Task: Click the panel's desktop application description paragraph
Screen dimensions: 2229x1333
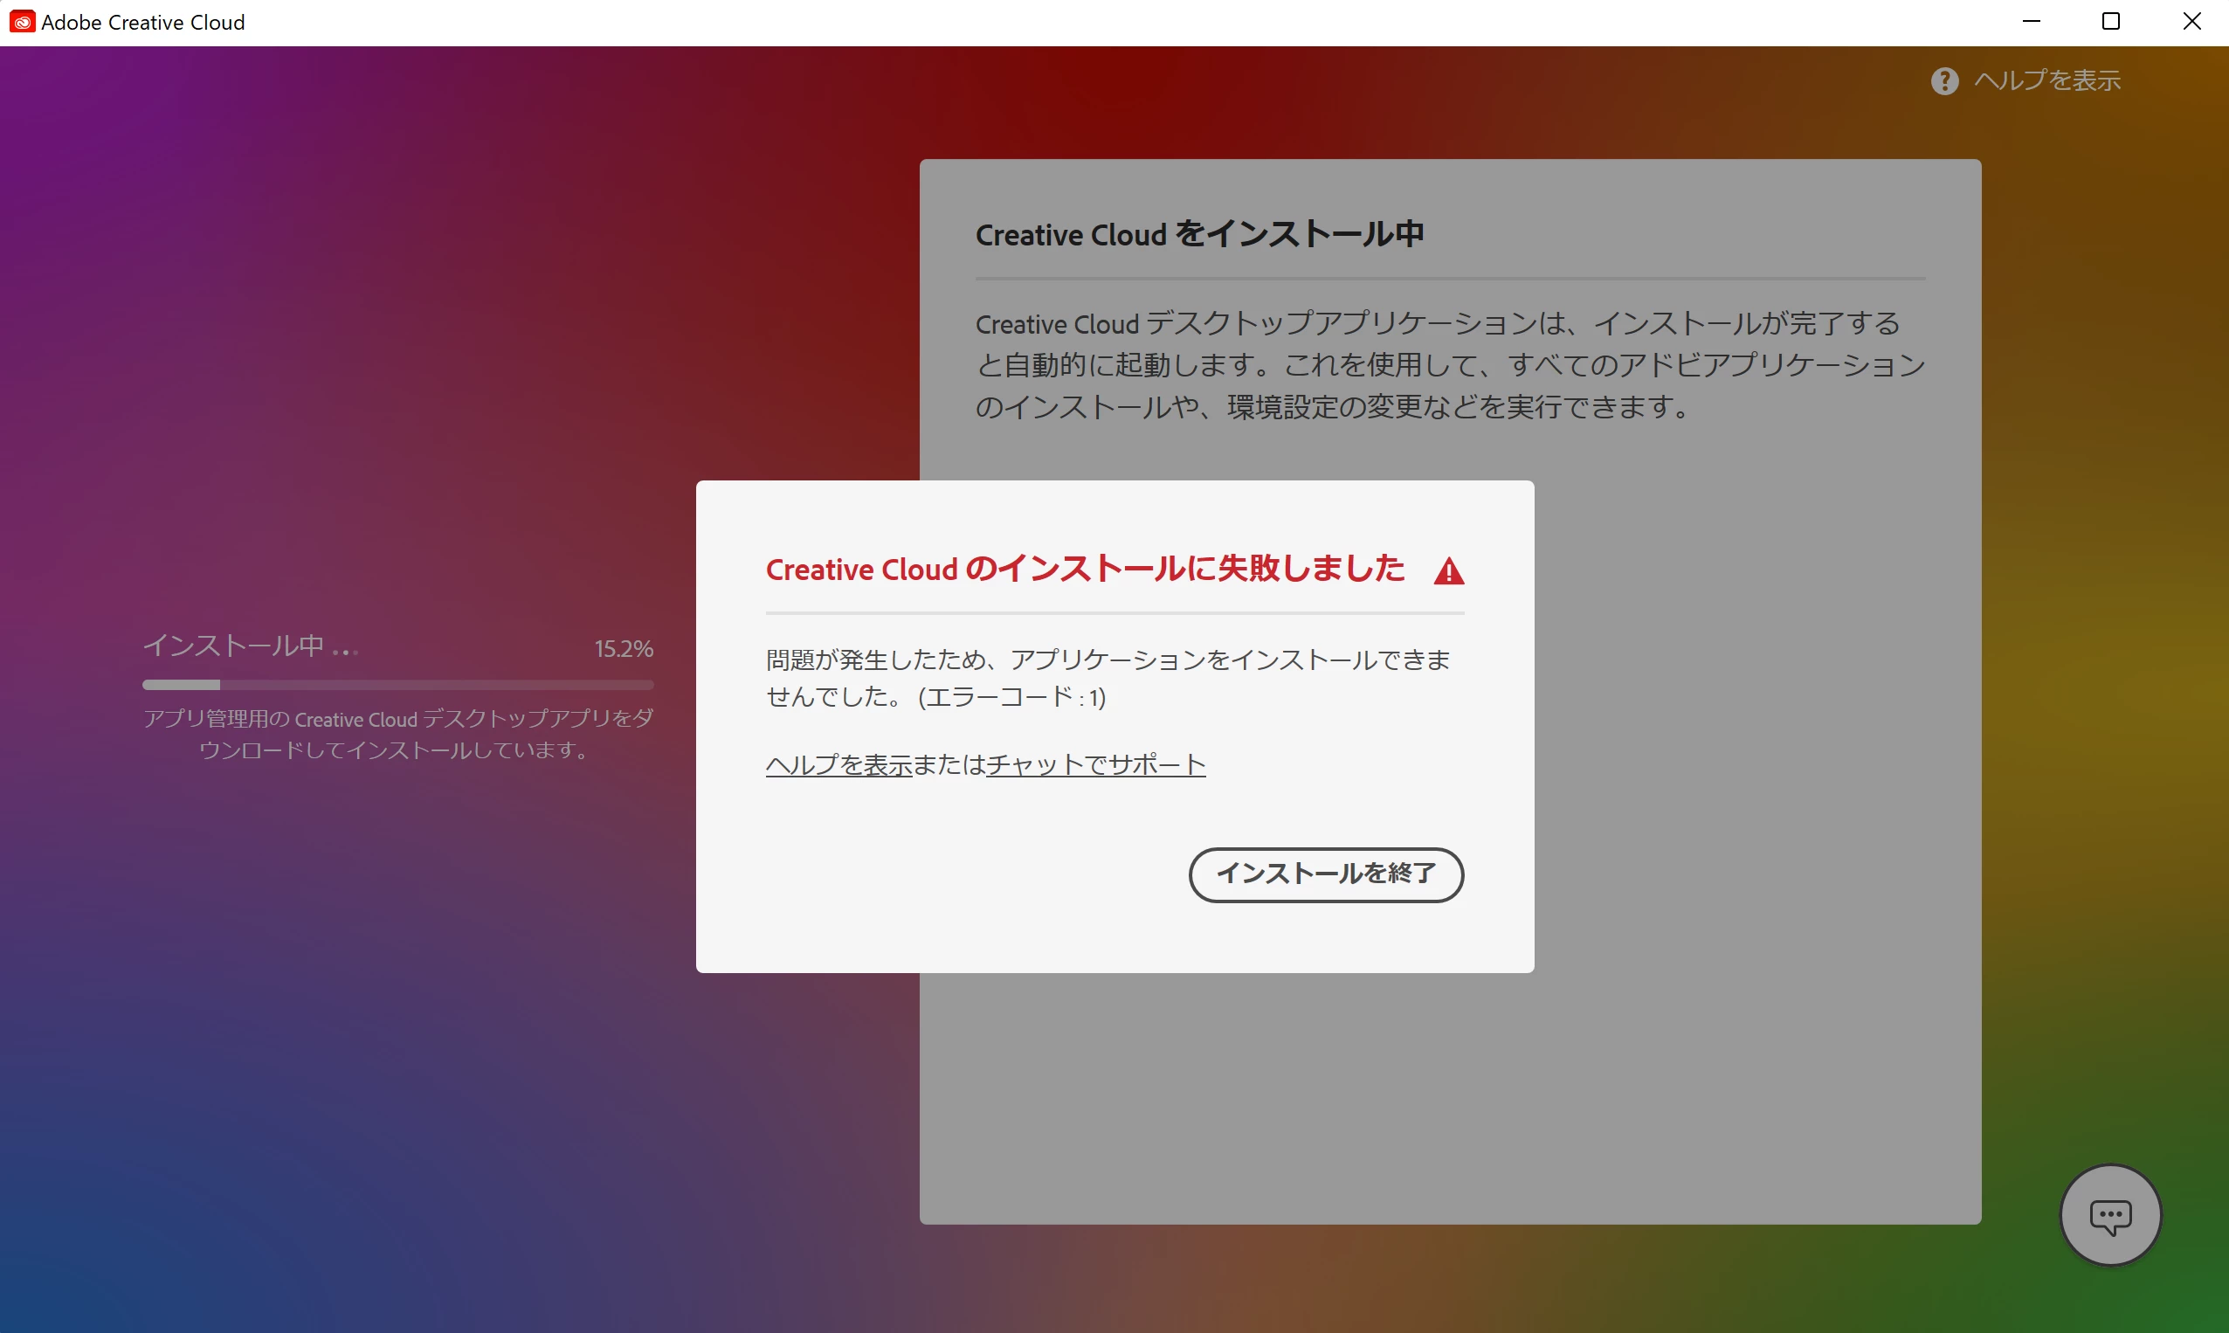Action: pos(1450,364)
